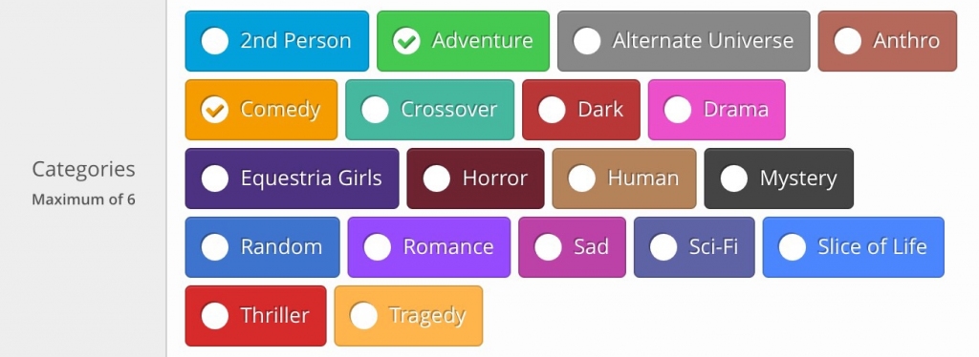Select the 2nd Person category
This screenshot has height=357, width=979.
pyautogui.click(x=276, y=41)
